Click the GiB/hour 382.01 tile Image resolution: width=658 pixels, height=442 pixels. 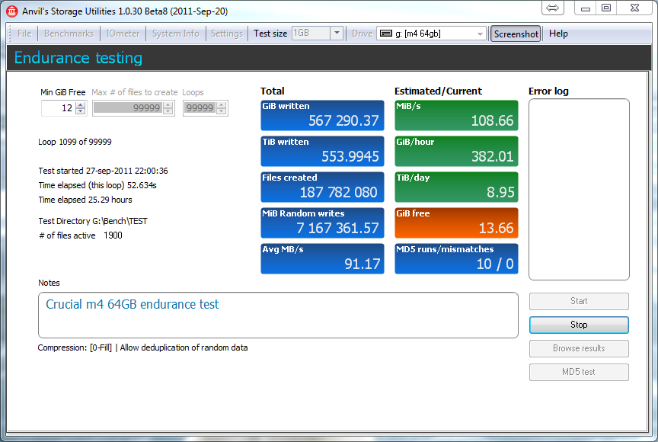pyautogui.click(x=457, y=151)
